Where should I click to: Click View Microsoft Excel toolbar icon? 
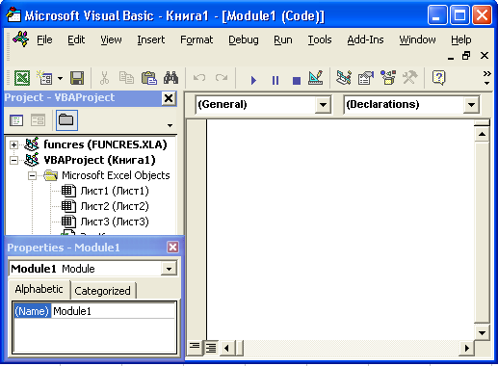(x=22, y=78)
